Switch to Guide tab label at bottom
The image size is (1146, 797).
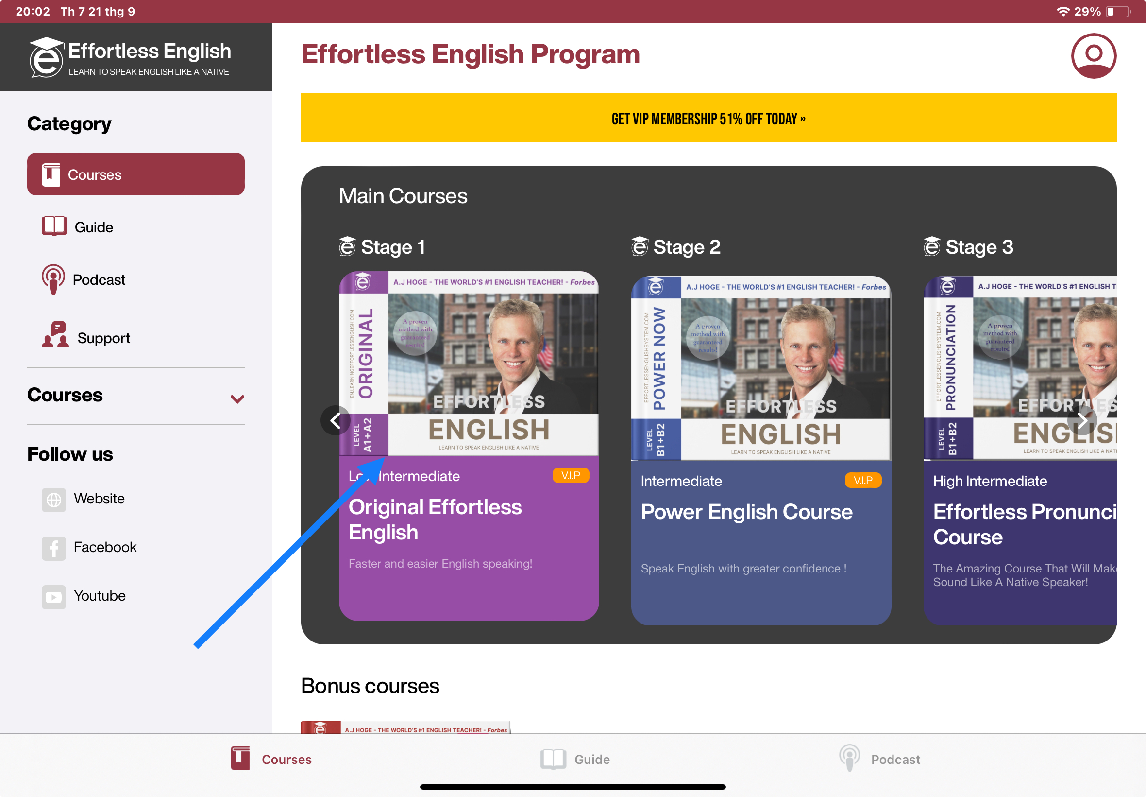(x=592, y=760)
